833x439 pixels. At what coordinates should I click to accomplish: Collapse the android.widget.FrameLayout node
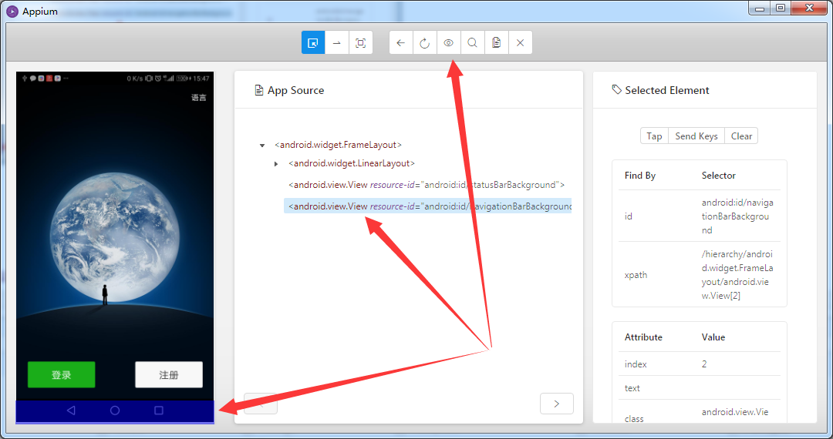pyautogui.click(x=262, y=145)
